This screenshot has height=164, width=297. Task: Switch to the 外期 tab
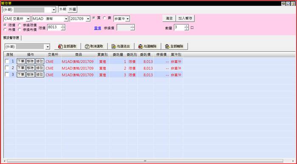click(63, 9)
